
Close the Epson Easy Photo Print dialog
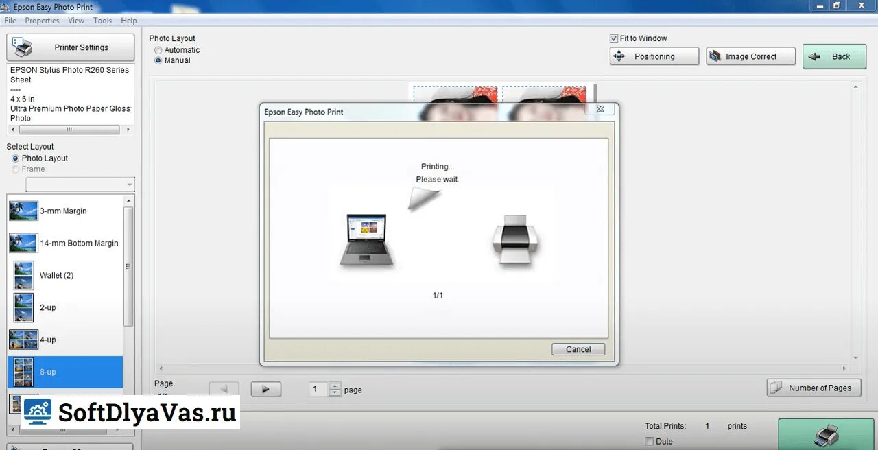pyautogui.click(x=600, y=109)
